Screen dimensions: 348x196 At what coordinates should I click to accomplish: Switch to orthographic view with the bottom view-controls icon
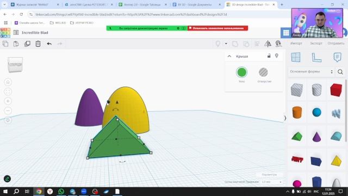(8, 120)
